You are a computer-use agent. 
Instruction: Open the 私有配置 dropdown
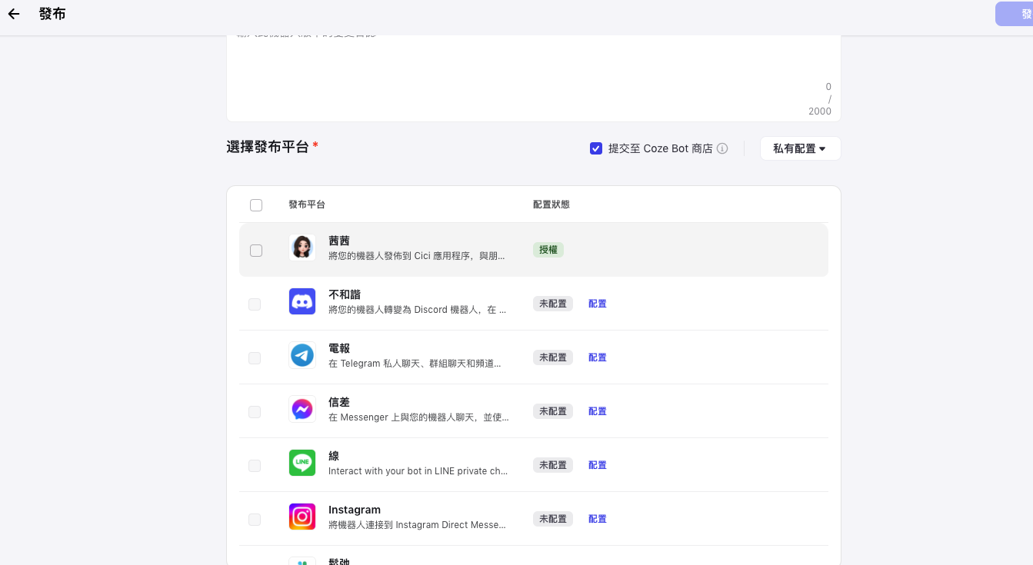(x=800, y=148)
